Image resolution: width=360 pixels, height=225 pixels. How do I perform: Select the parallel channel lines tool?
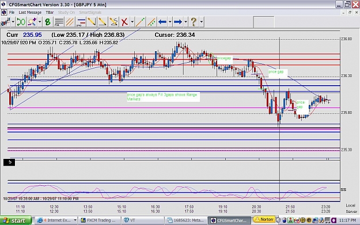click(x=70, y=22)
